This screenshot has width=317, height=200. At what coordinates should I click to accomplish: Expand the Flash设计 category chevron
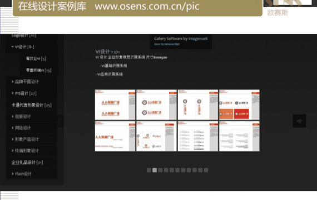[13, 174]
